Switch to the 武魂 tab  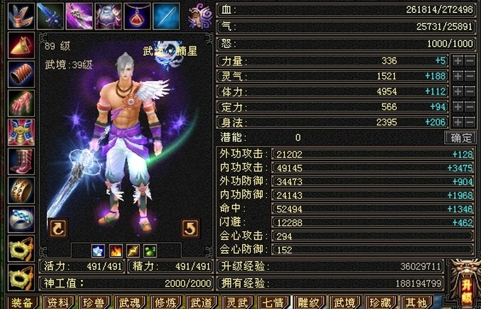130,302
